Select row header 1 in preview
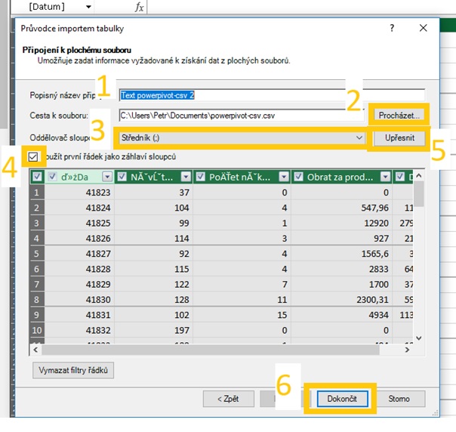The height and width of the screenshot is (432, 456). pyautogui.click(x=37, y=193)
